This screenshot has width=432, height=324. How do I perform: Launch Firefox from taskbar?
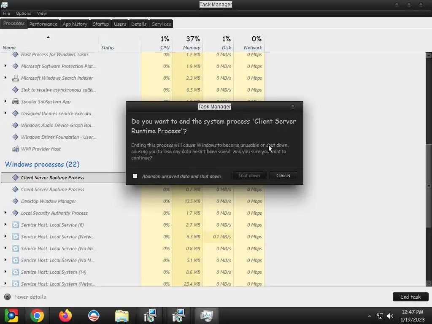click(x=65, y=316)
